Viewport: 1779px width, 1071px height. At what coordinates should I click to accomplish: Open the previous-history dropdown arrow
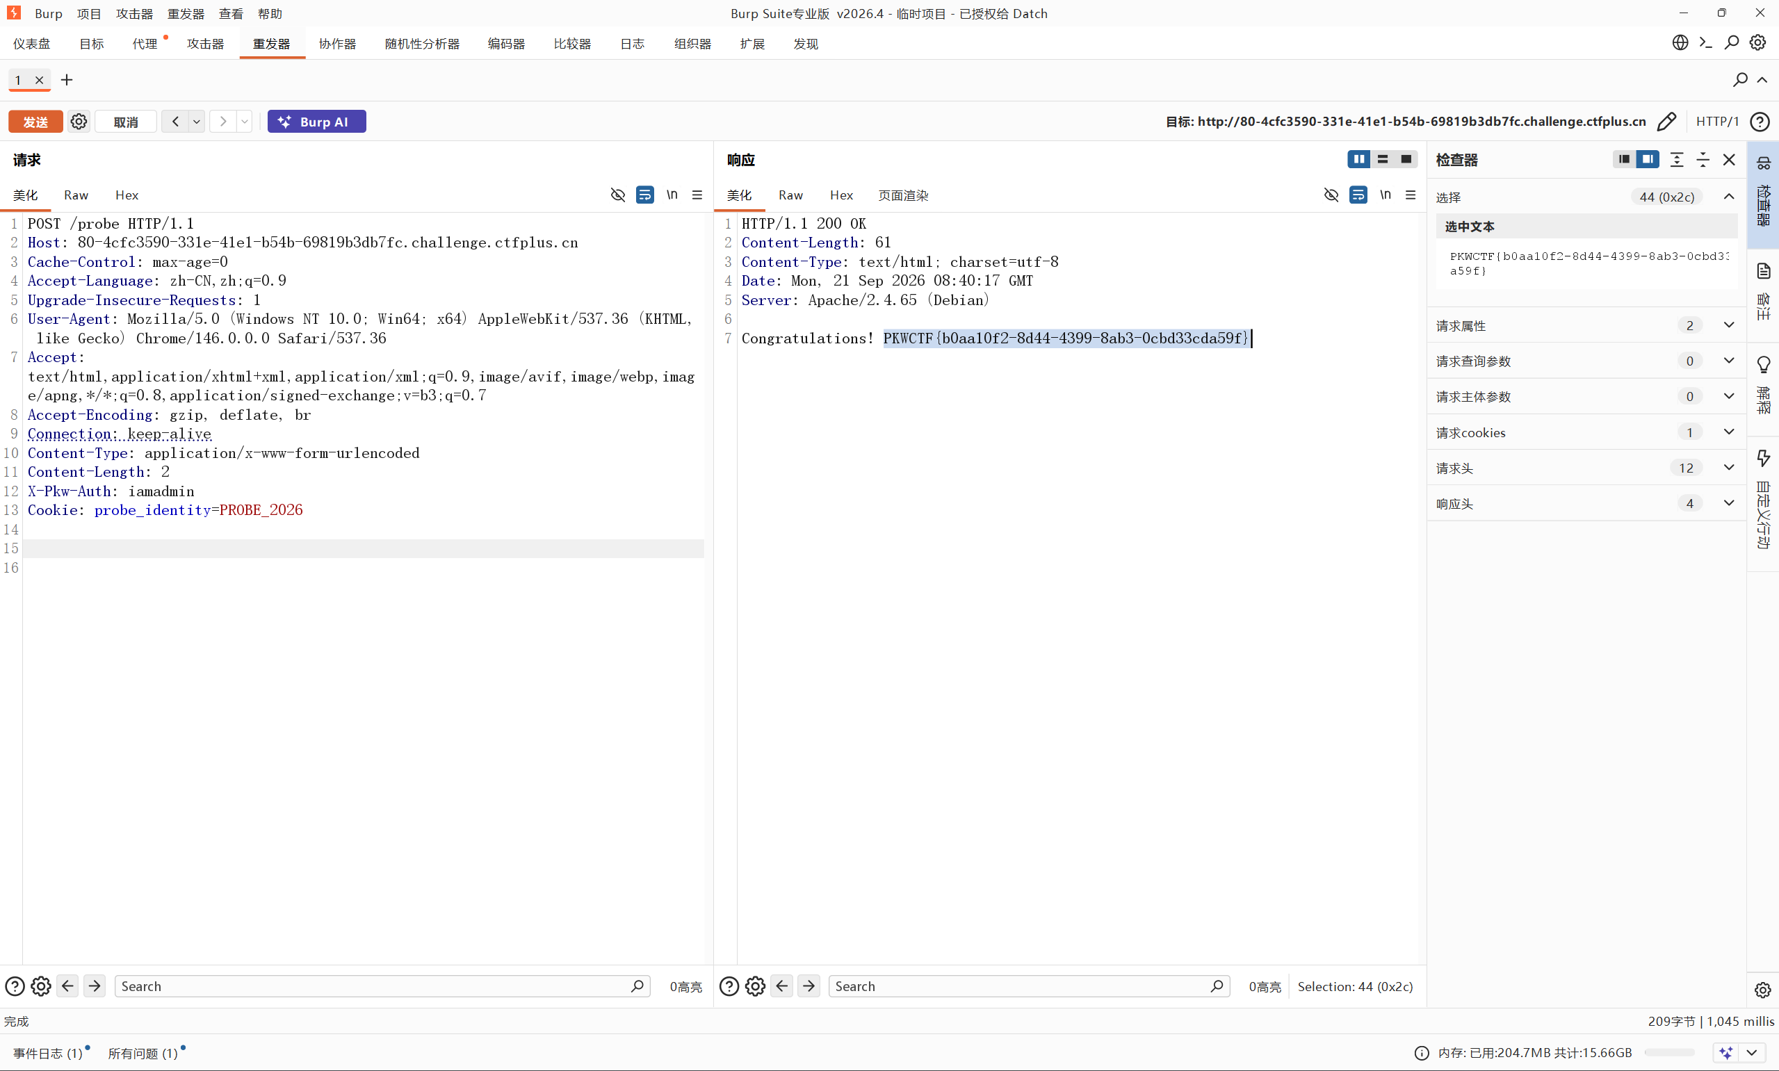pyautogui.click(x=196, y=122)
